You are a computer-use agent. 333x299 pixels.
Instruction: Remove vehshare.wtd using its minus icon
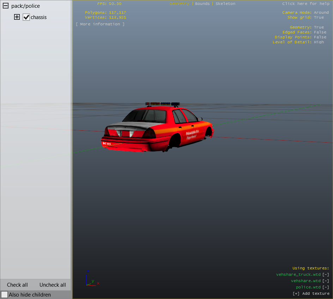tap(326, 281)
